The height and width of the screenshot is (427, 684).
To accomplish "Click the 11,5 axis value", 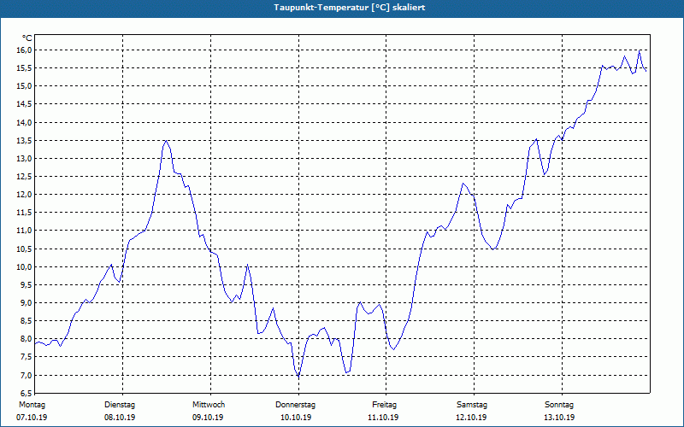I will [x=25, y=213].
